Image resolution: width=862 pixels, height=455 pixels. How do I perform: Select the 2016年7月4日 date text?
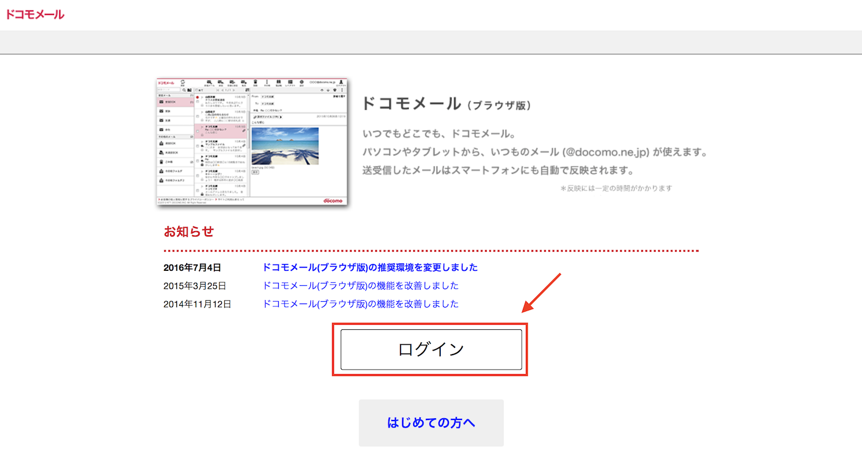192,267
